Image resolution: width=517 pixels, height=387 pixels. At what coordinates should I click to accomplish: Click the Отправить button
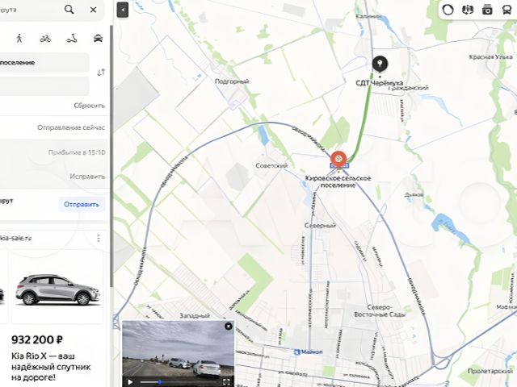click(x=82, y=204)
